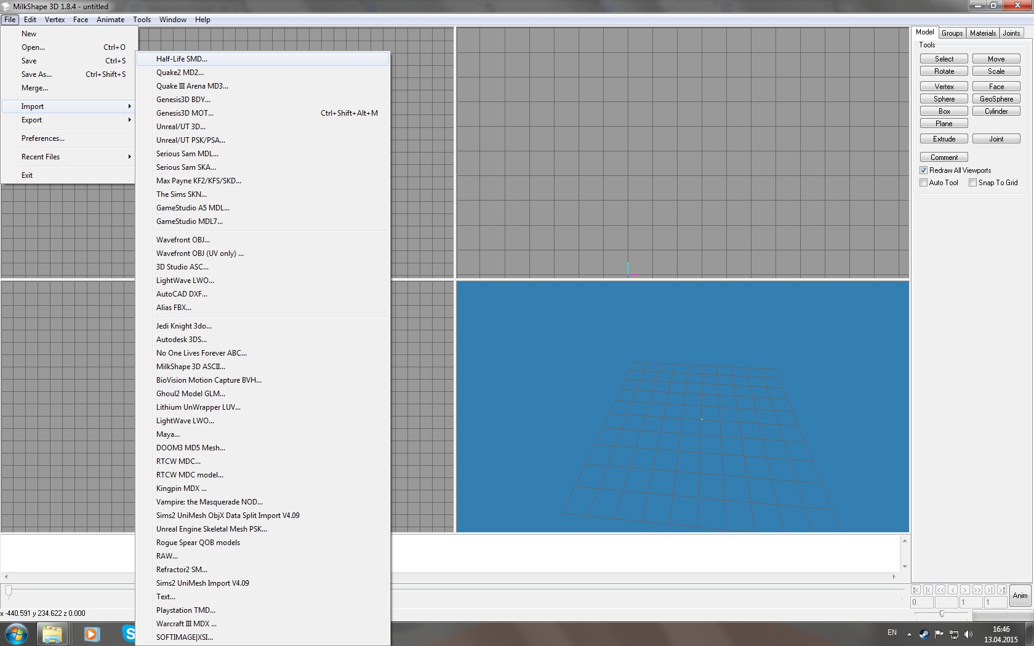Toggle Redraw All Viewports checkbox
The image size is (1034, 646).
point(924,170)
